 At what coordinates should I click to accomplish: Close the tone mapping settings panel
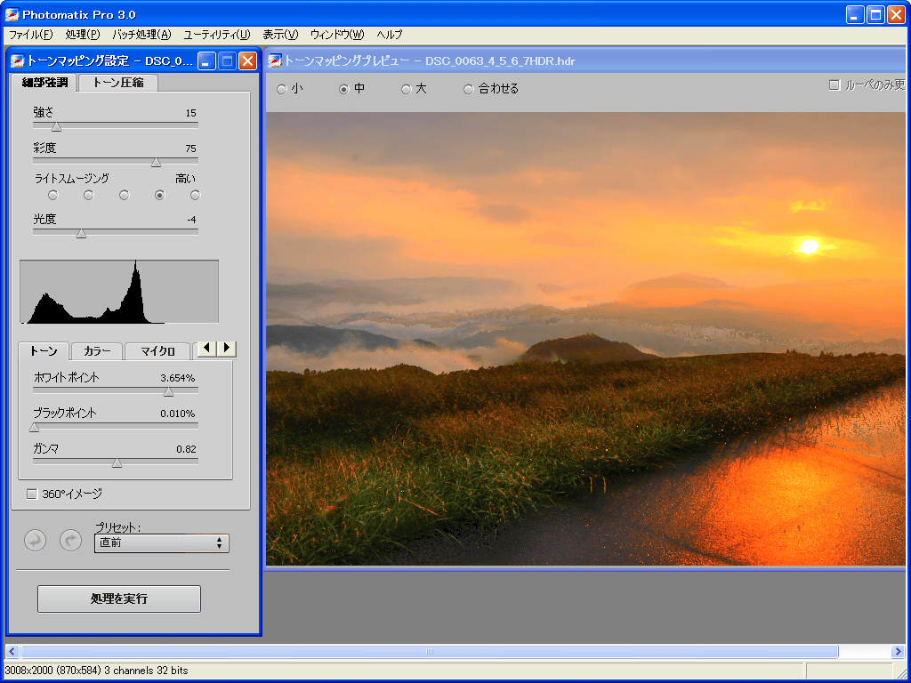(248, 61)
